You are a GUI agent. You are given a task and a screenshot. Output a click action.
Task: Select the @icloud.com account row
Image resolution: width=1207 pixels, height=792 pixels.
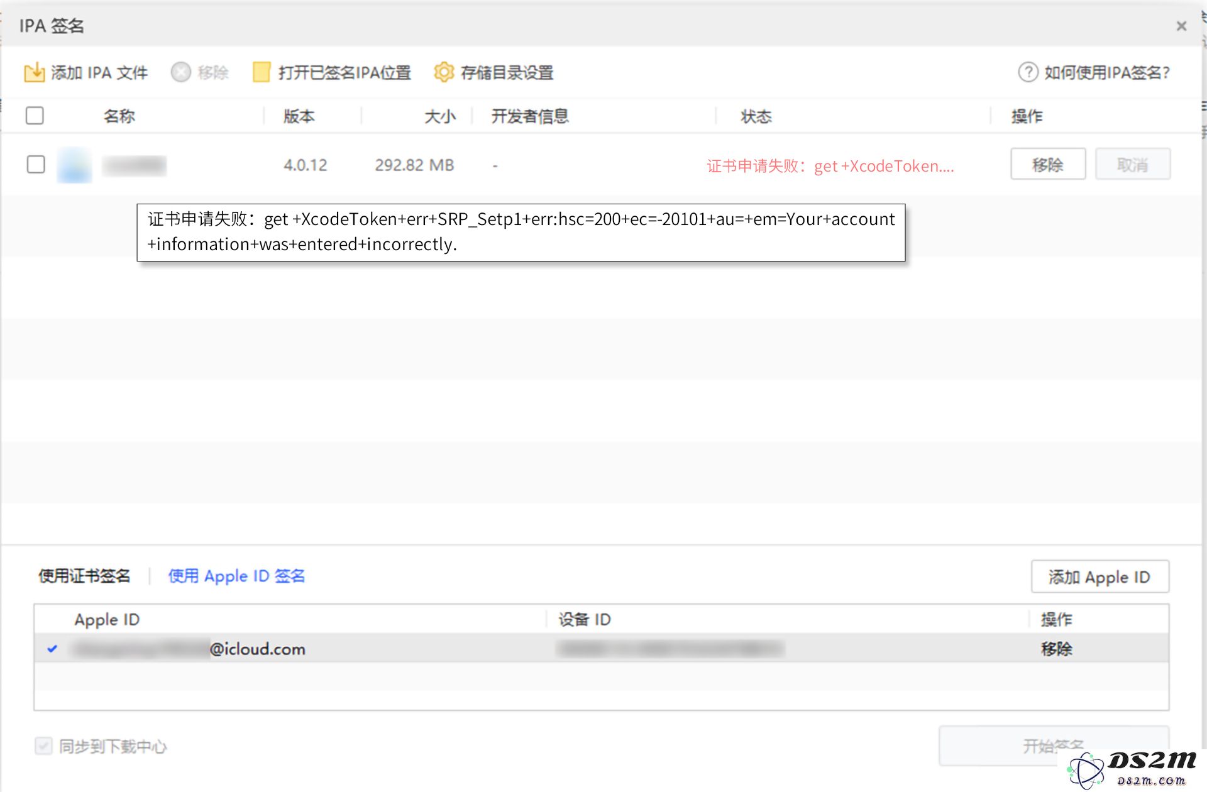click(601, 648)
